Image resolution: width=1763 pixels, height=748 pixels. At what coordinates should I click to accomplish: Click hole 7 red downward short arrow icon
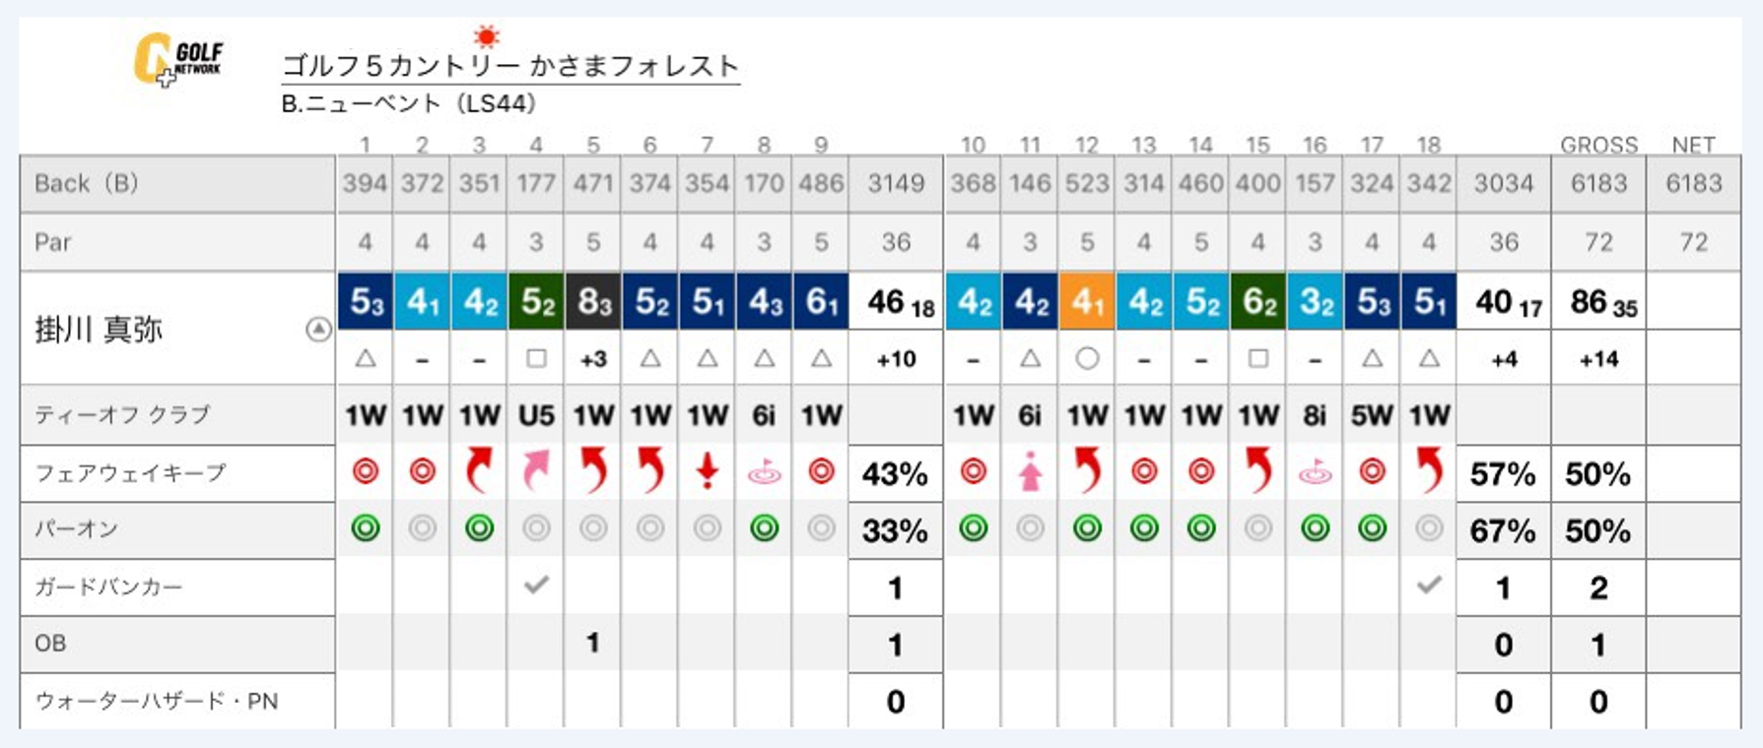[707, 471]
